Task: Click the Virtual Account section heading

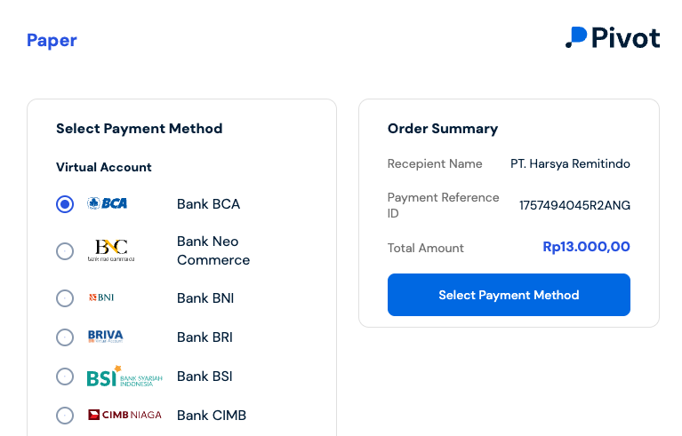Action: [x=103, y=167]
